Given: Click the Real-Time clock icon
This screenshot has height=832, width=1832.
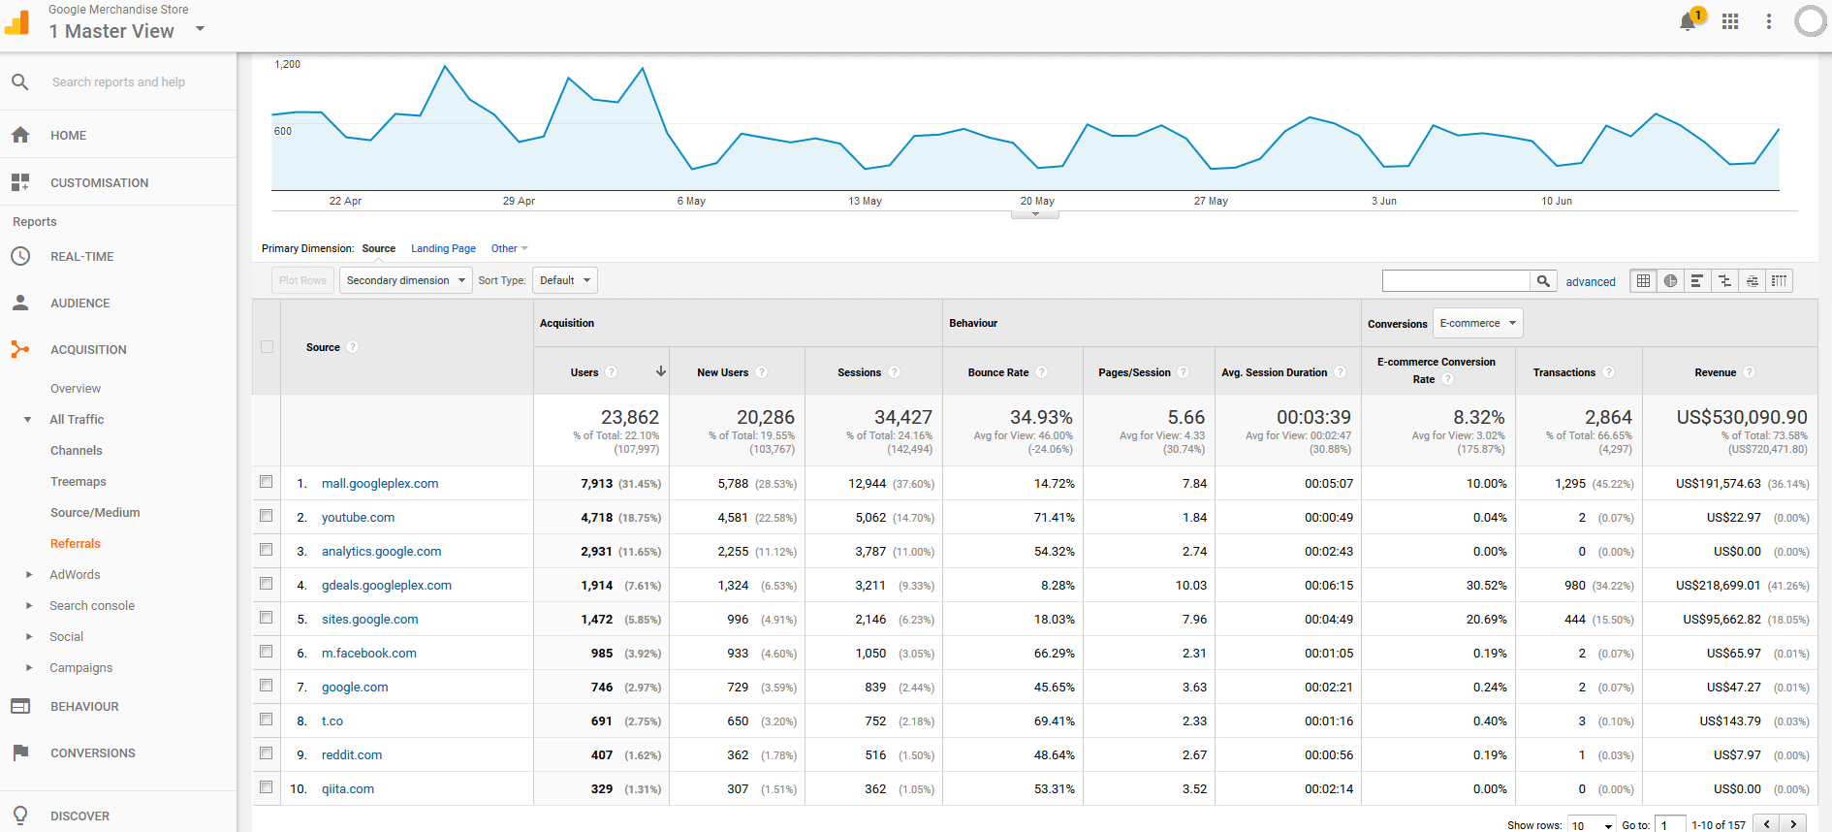Looking at the screenshot, I should point(20,256).
